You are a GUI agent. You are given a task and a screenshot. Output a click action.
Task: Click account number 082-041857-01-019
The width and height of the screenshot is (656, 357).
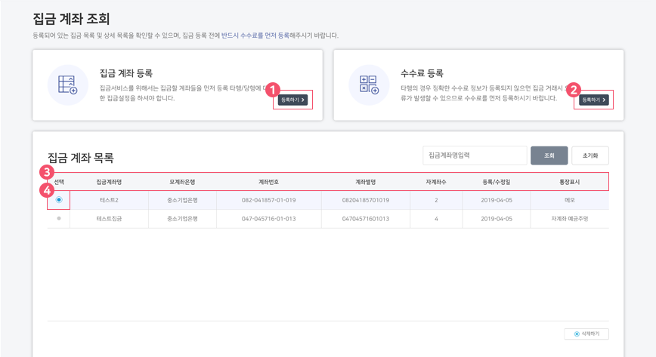[x=268, y=200]
